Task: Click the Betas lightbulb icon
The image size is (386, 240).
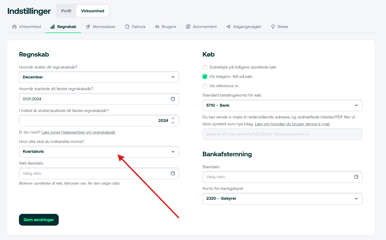Action: pyautogui.click(x=273, y=27)
